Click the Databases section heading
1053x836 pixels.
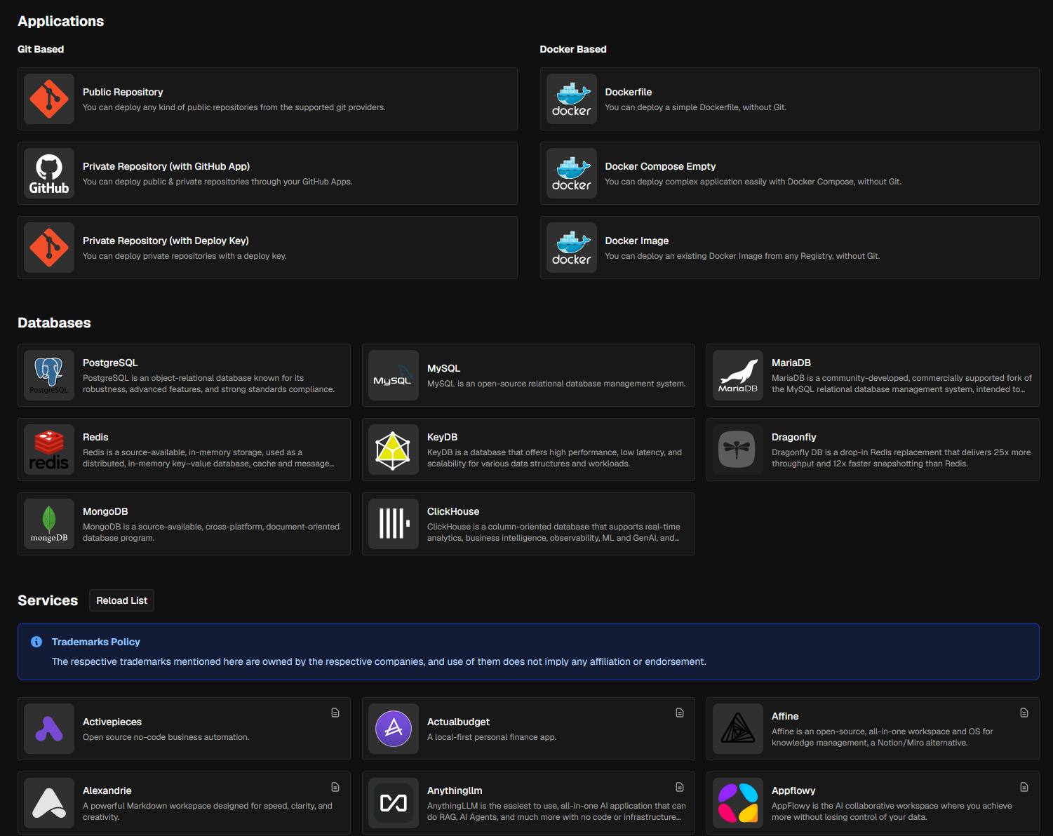click(x=54, y=323)
